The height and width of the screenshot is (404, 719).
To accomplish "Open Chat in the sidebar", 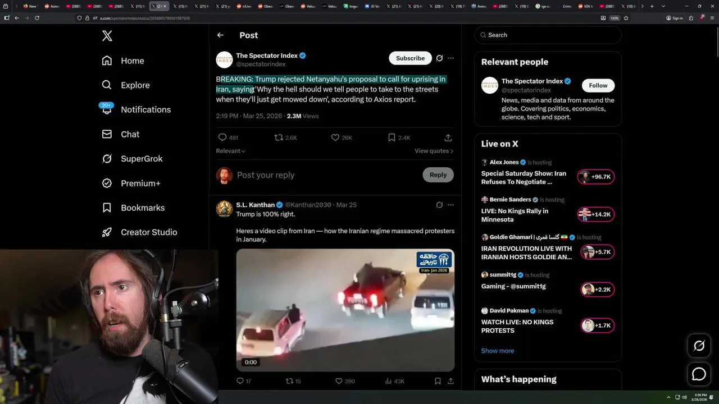I will tap(120, 134).
